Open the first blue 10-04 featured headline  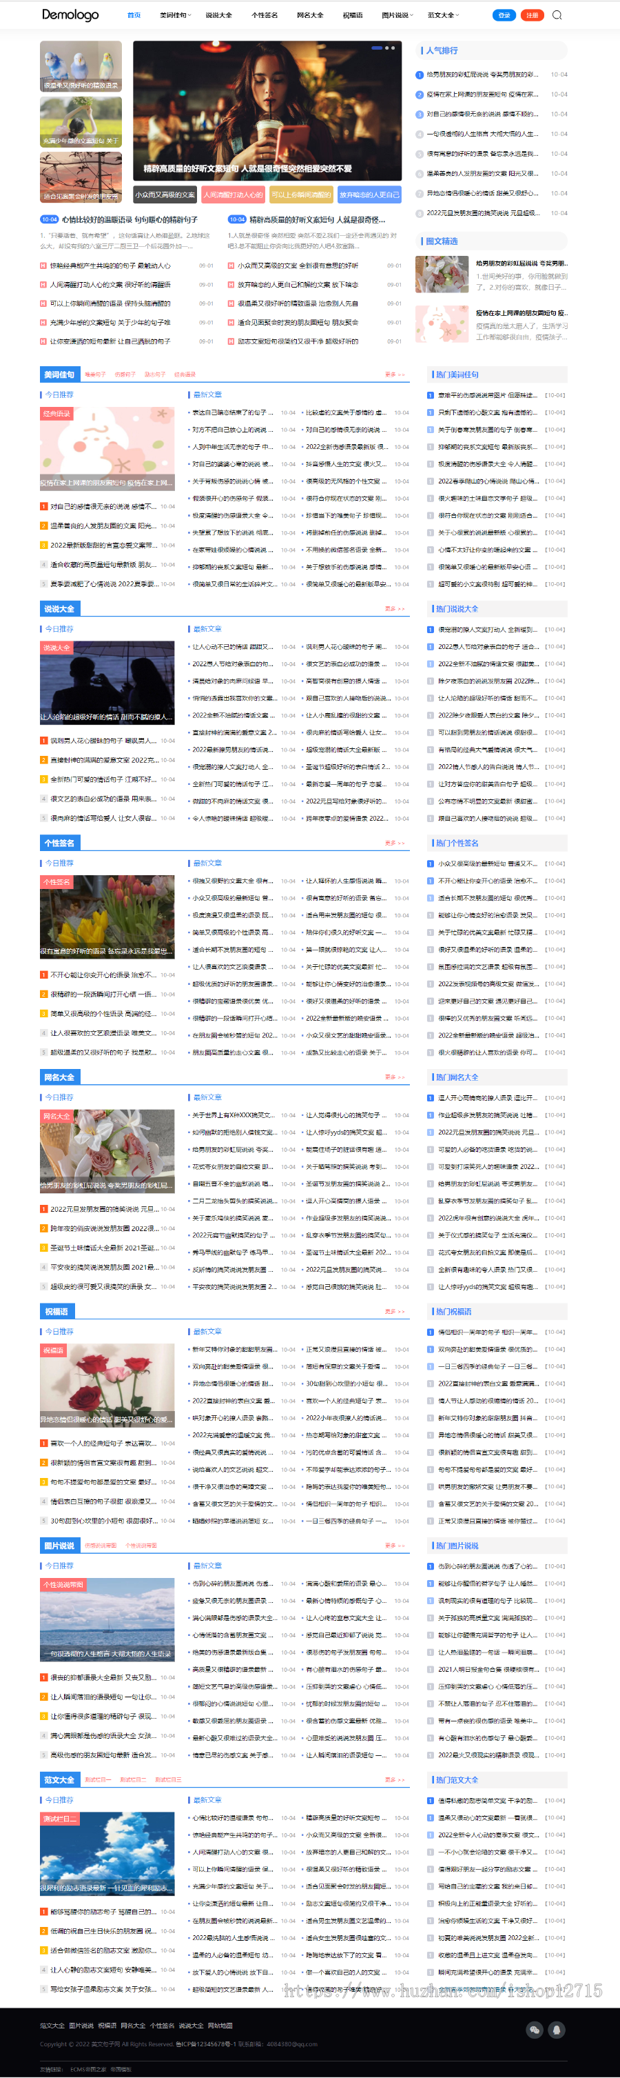(x=130, y=219)
